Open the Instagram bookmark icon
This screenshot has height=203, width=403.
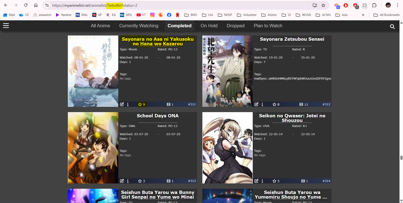[152, 15]
